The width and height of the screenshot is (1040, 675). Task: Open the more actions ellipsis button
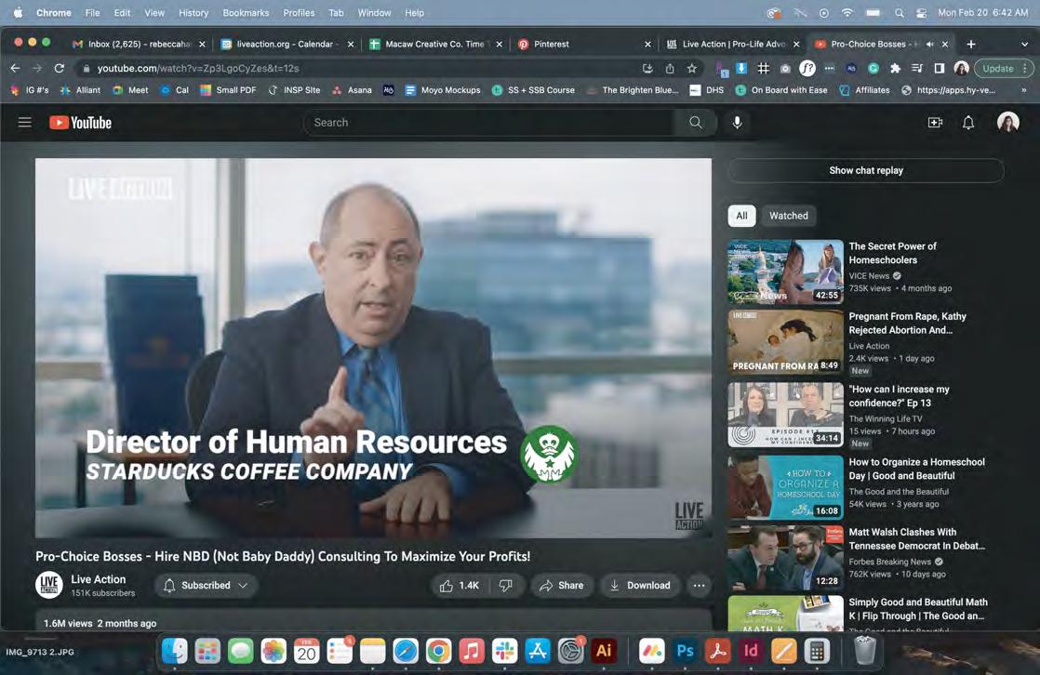click(x=699, y=586)
